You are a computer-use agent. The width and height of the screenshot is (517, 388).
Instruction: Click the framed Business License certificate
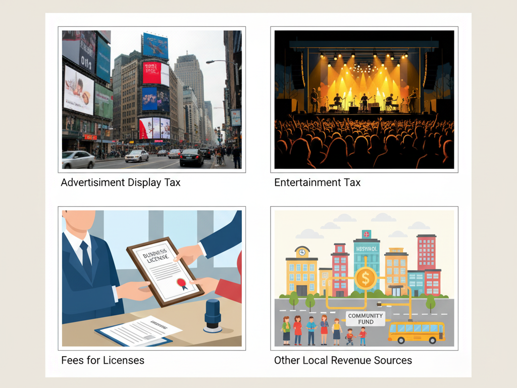click(x=166, y=271)
